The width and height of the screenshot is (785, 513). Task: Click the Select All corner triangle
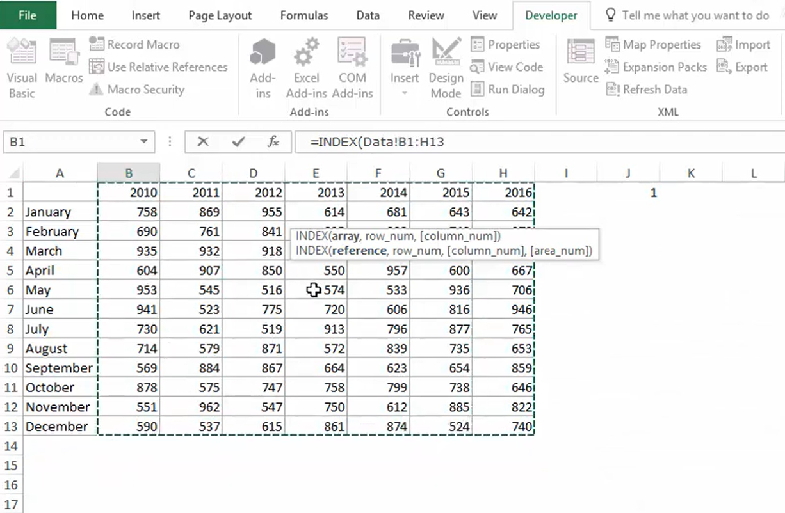click(12, 173)
